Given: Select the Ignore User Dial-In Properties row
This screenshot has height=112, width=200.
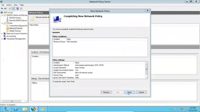Looking at the screenshot, I should tap(99, 77).
